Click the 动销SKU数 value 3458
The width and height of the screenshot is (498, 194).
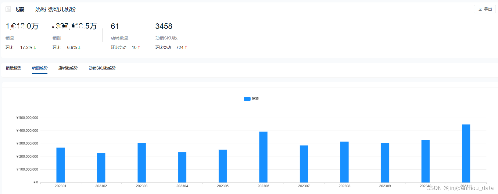point(164,26)
